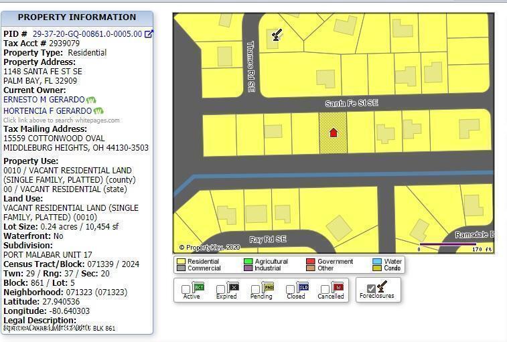
Task: Click the red house marker on map
Action: pyautogui.click(x=333, y=132)
